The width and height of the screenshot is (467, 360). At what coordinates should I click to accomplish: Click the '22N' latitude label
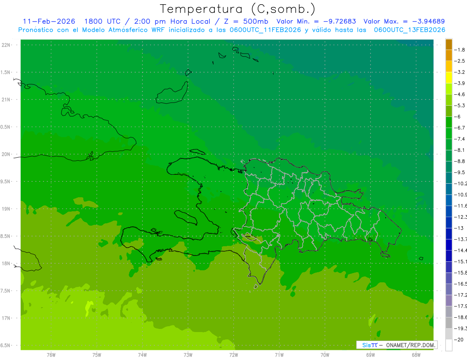(x=6, y=45)
